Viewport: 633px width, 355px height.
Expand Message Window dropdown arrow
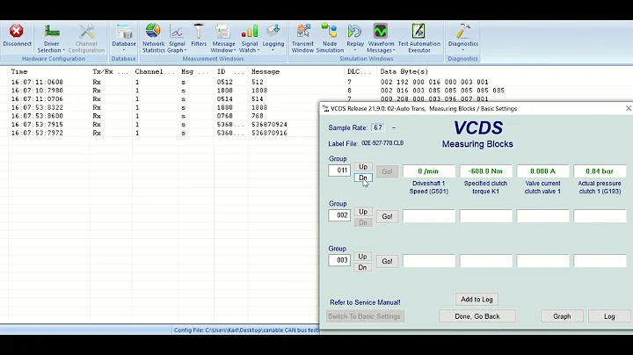click(x=235, y=50)
